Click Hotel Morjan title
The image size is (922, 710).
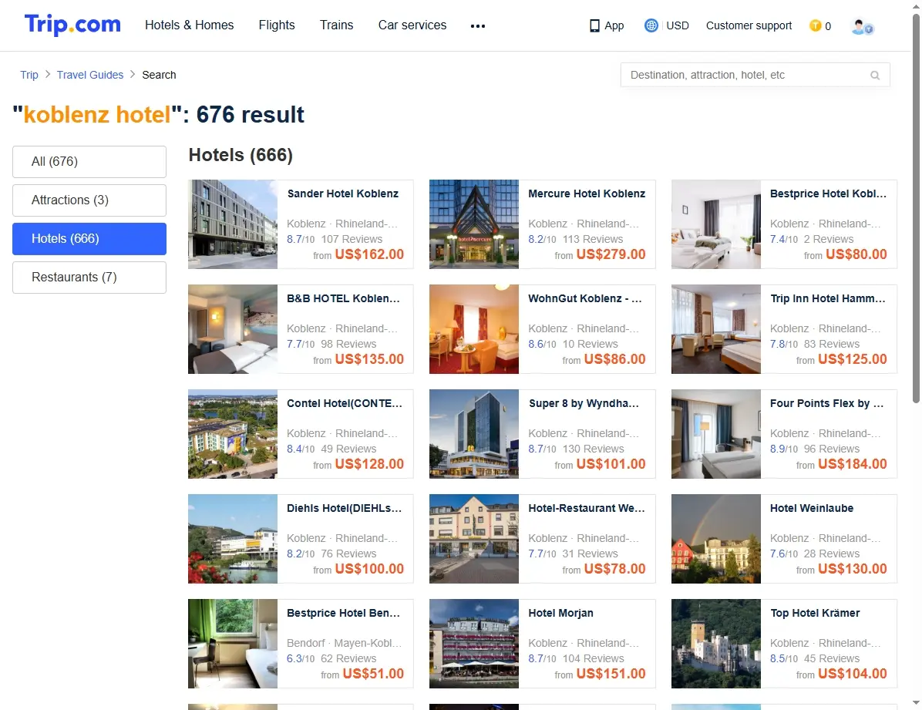tap(561, 613)
